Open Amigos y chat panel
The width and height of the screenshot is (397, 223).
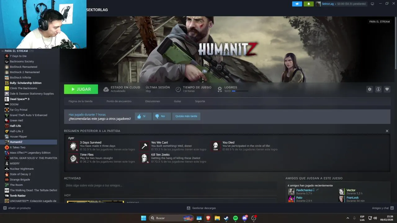click(383, 208)
